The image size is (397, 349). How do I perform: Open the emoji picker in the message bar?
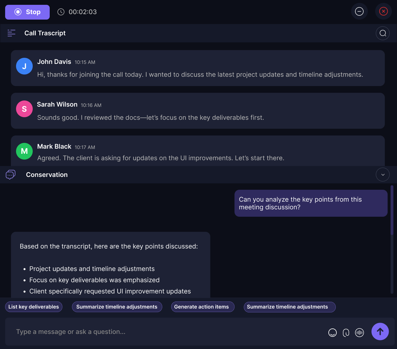333,333
